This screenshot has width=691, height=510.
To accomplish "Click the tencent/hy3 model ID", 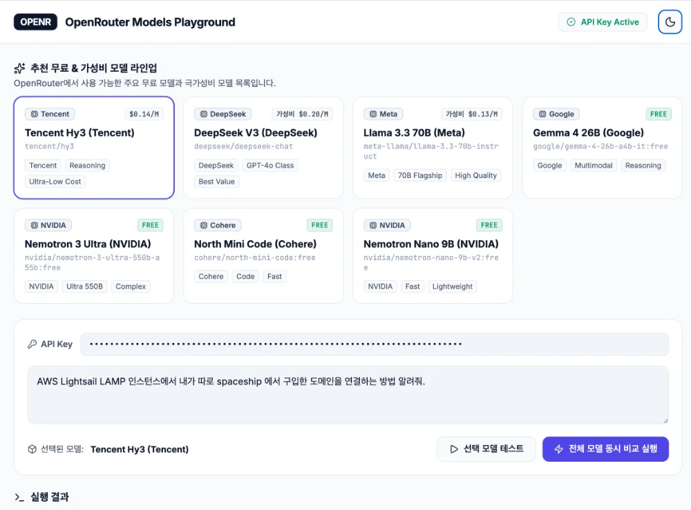I will (49, 146).
